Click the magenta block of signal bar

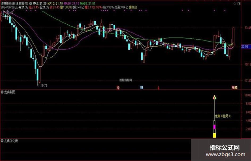pyautogui.click(x=215, y=127)
